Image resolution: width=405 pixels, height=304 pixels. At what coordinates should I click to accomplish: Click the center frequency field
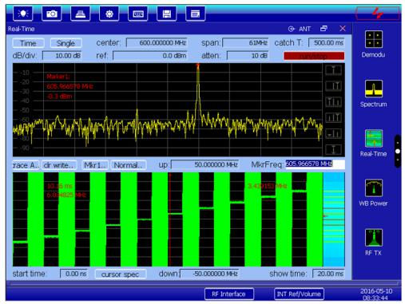[x=157, y=42]
